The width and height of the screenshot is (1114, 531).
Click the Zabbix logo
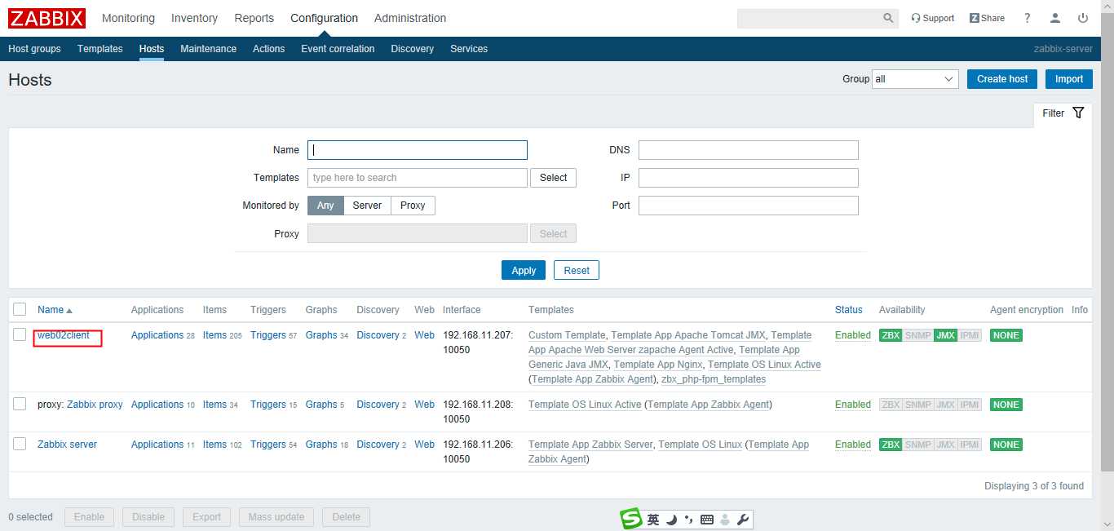coord(46,18)
